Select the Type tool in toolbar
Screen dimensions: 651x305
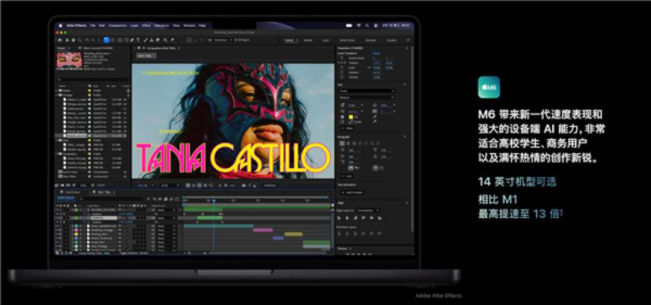coord(138,40)
